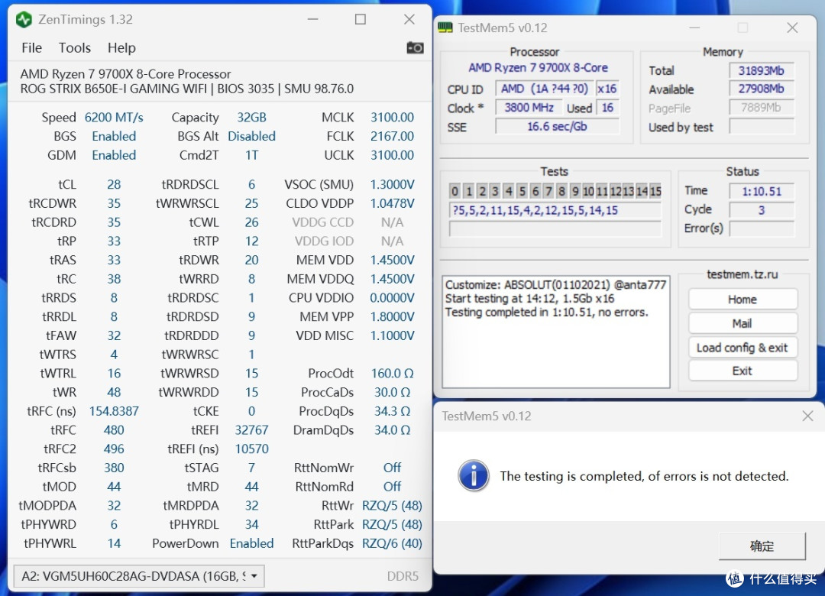This screenshot has width=825, height=596.
Task: Click the VSOC (SMU) value 1.3000V
Action: pyautogui.click(x=392, y=185)
